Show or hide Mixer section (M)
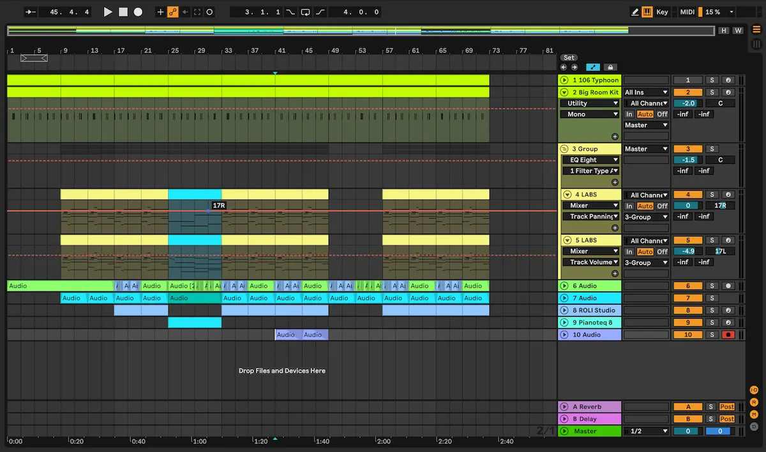The width and height of the screenshot is (766, 452). click(754, 414)
